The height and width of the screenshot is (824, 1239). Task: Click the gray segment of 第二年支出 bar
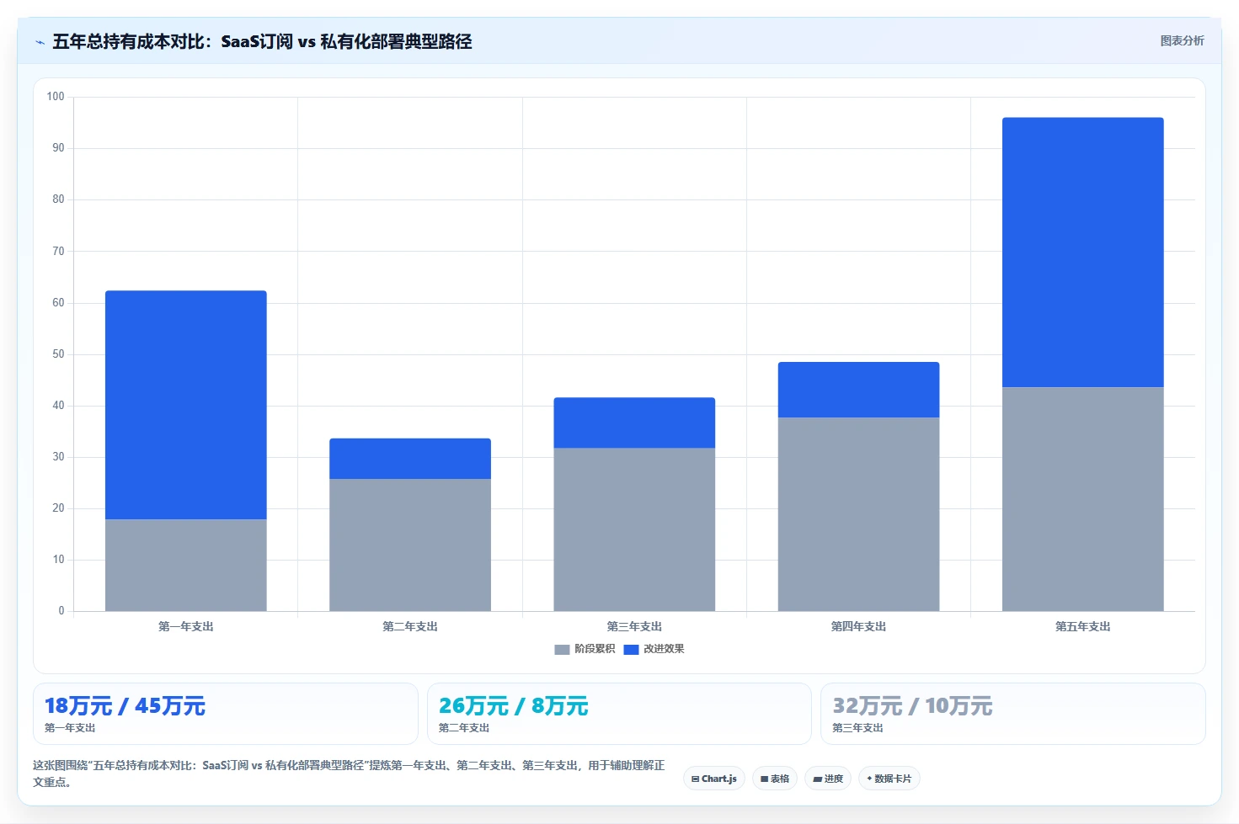coord(410,545)
